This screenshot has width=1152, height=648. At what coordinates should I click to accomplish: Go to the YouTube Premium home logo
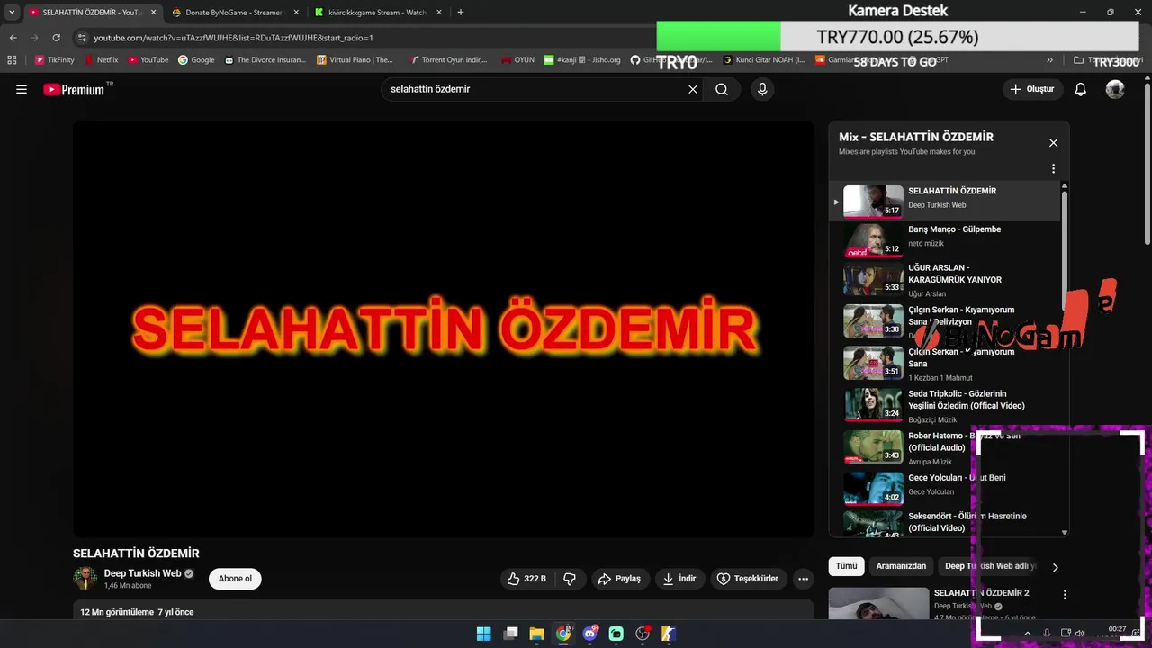pyautogui.click(x=74, y=89)
